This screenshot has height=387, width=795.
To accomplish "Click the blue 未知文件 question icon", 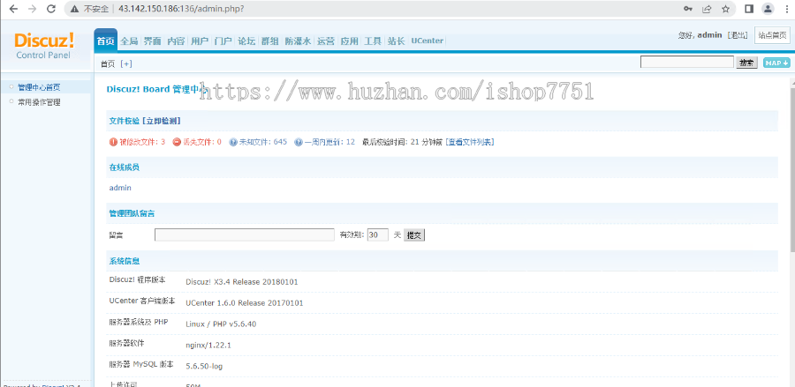I will tap(233, 142).
